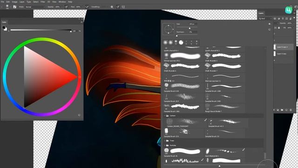Select the Layer 9 copy layer

284,54
